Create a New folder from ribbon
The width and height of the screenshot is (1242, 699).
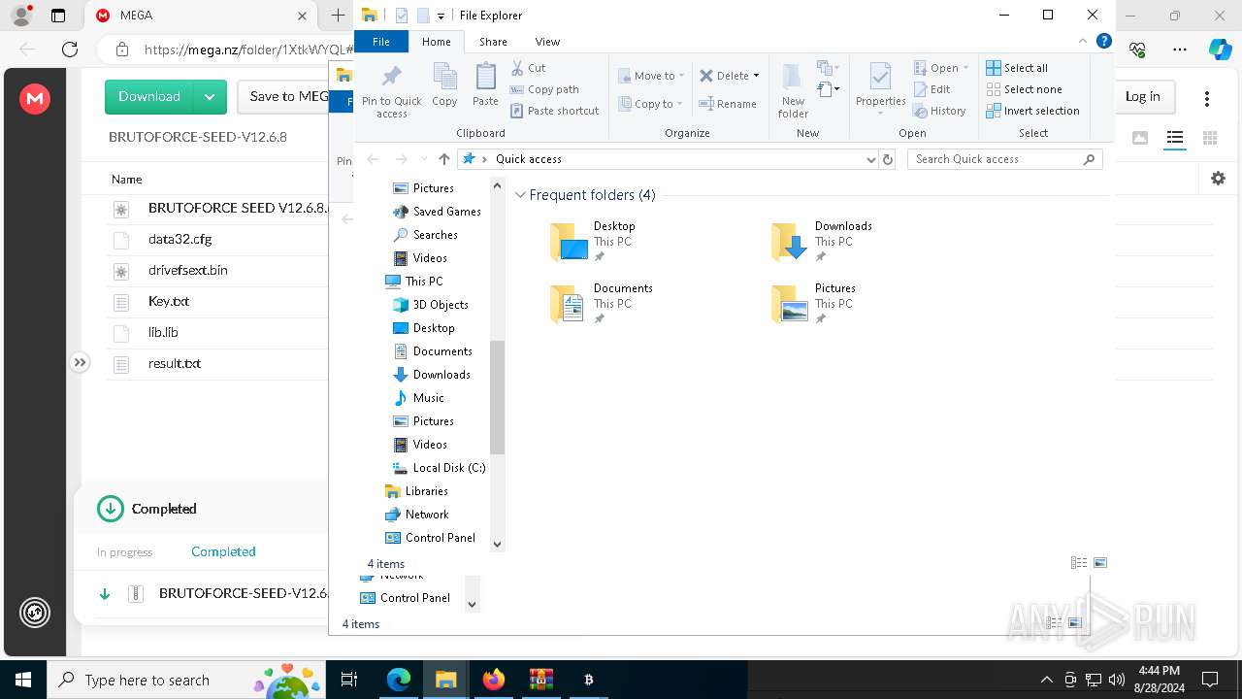[x=793, y=91]
